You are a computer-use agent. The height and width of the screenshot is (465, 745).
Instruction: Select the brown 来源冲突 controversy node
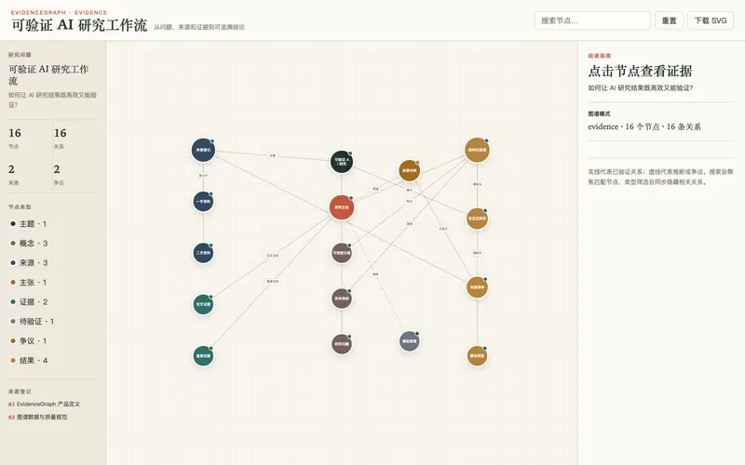pyautogui.click(x=409, y=170)
